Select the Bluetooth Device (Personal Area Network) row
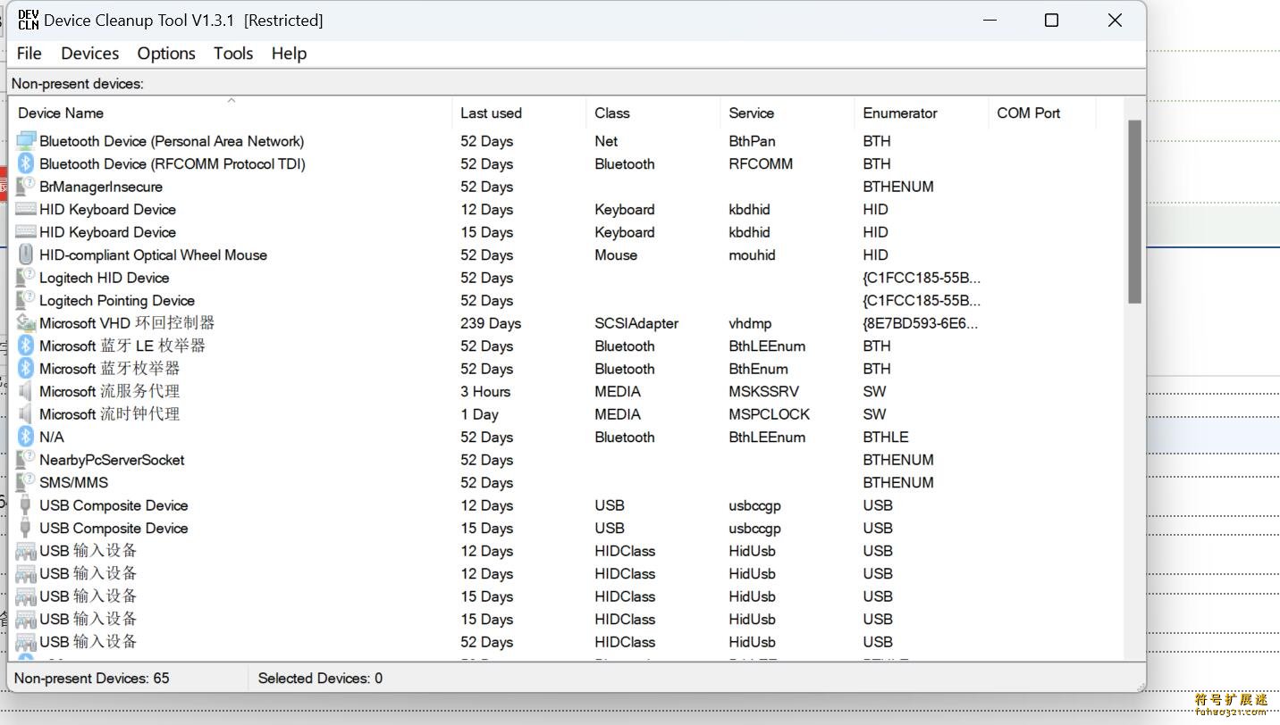The image size is (1280, 725). [172, 141]
